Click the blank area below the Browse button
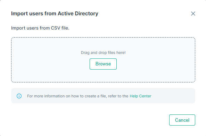Image resolution: width=206 pixels, height=136 pixels. coord(103,76)
